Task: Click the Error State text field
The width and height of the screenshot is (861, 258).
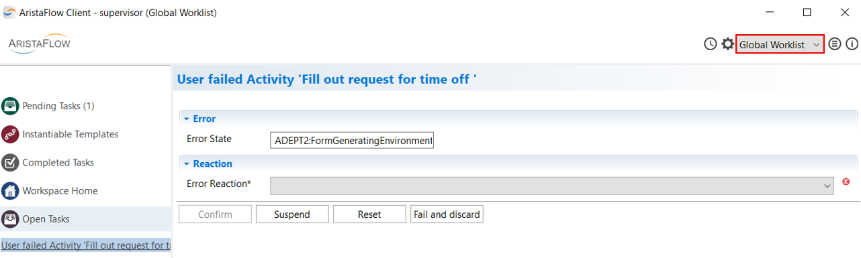Action: [352, 141]
